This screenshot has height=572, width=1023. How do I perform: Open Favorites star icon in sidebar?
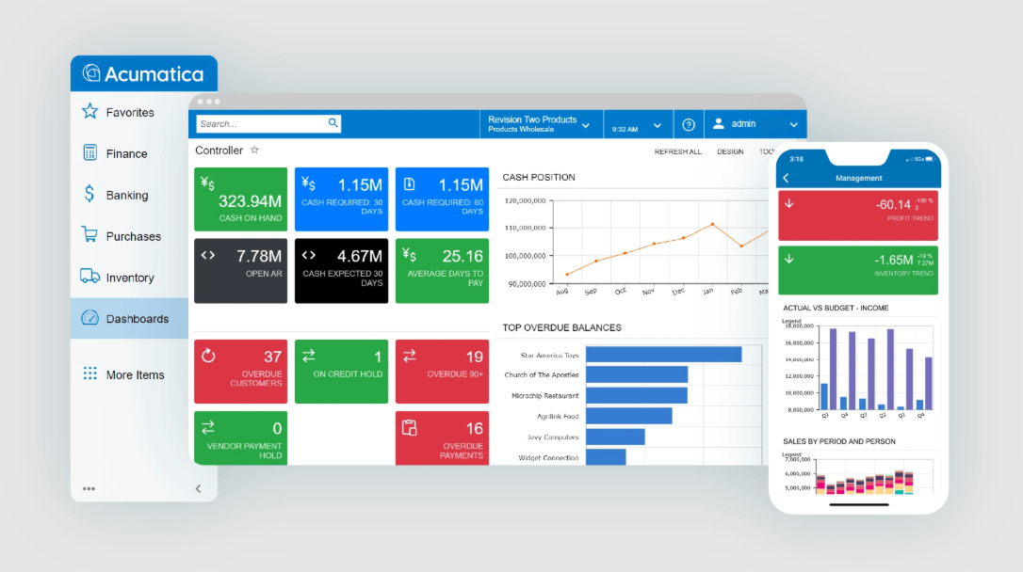[90, 111]
